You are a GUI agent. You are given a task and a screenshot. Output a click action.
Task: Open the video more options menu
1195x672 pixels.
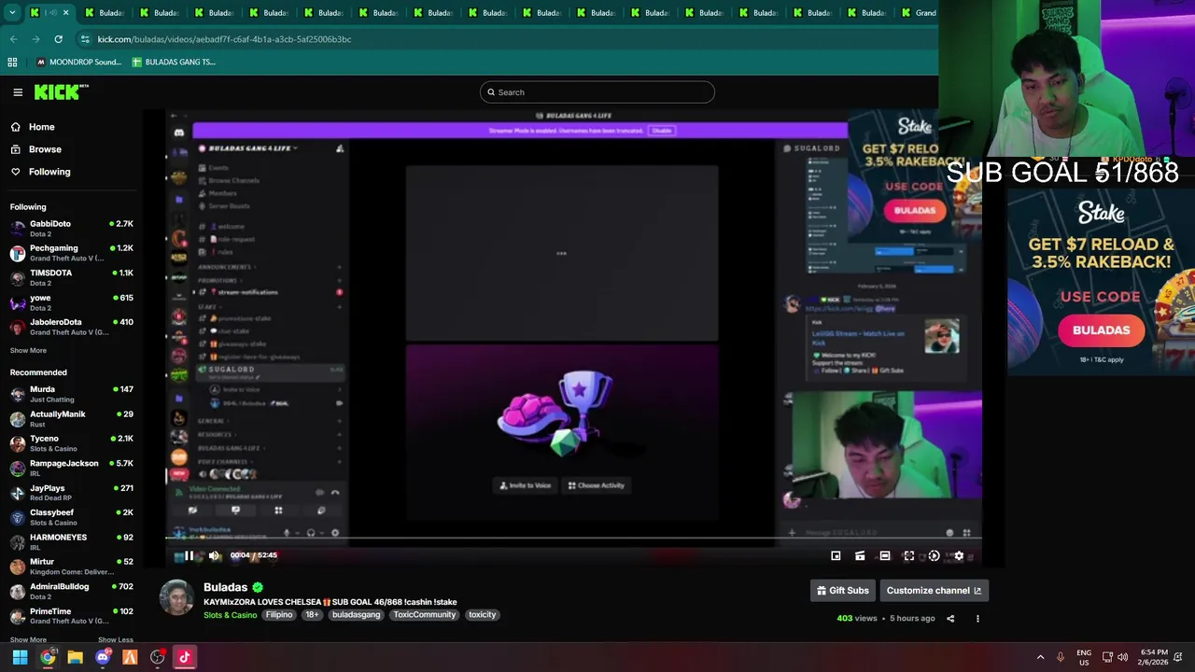coord(977,618)
